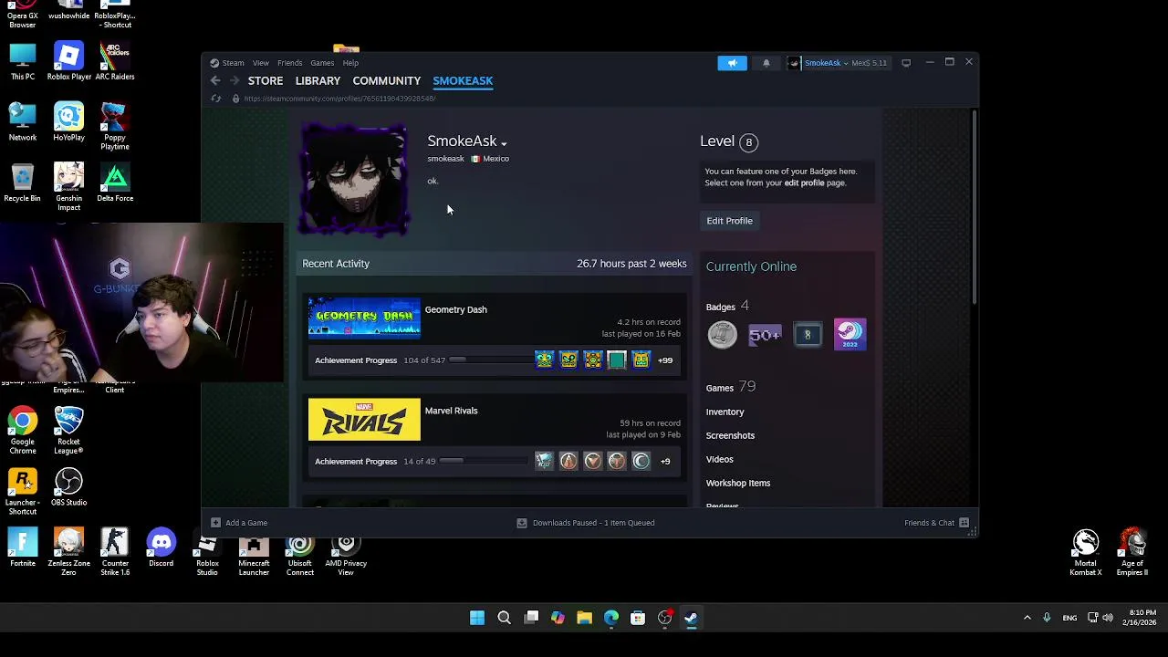Click the Steam announcements megaphone icon

click(x=732, y=63)
